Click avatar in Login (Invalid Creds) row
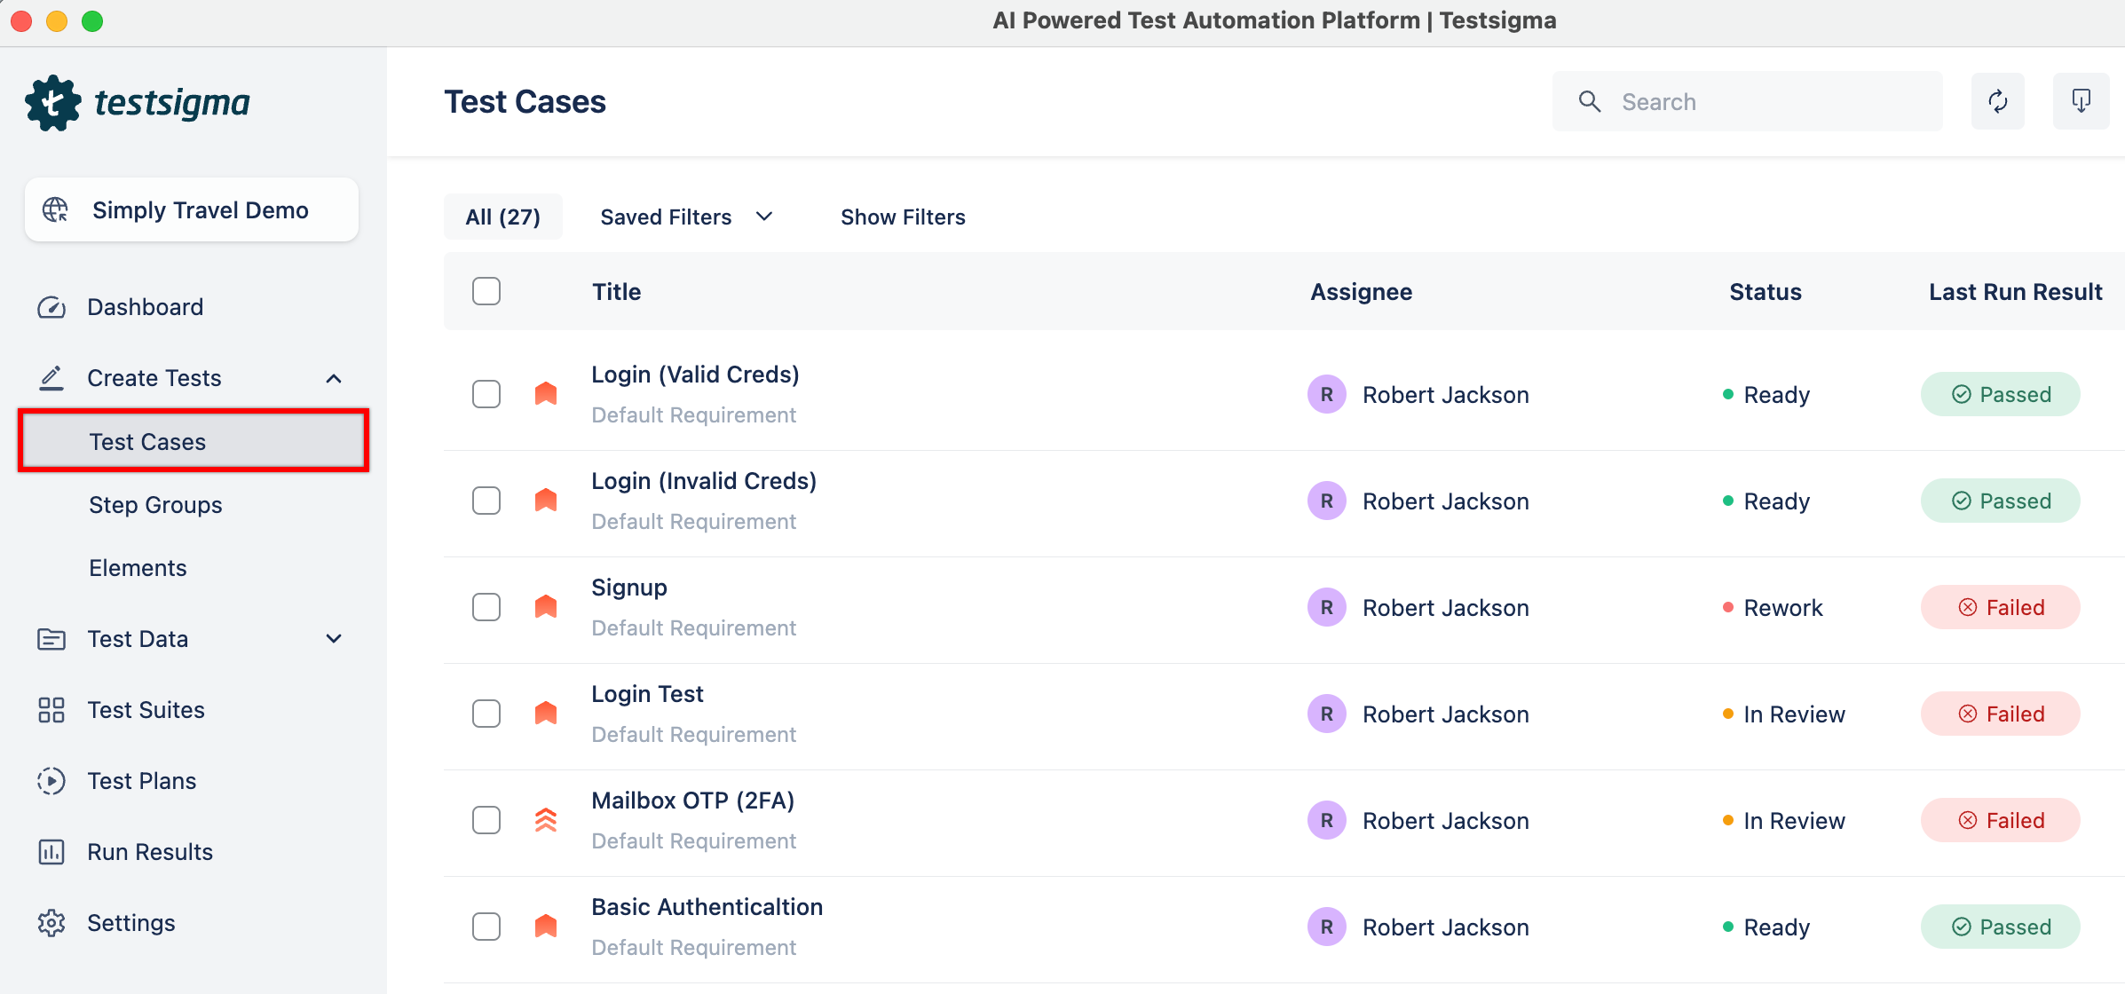Screen dimensions: 2125x994 coord(1327,501)
